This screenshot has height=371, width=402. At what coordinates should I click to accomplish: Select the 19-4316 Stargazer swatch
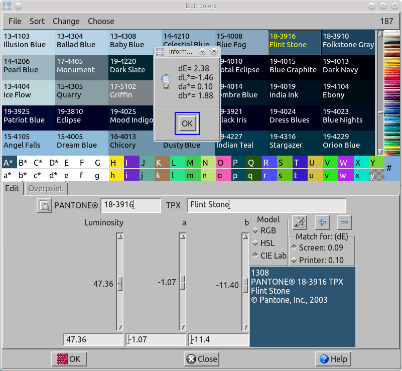coord(295,143)
